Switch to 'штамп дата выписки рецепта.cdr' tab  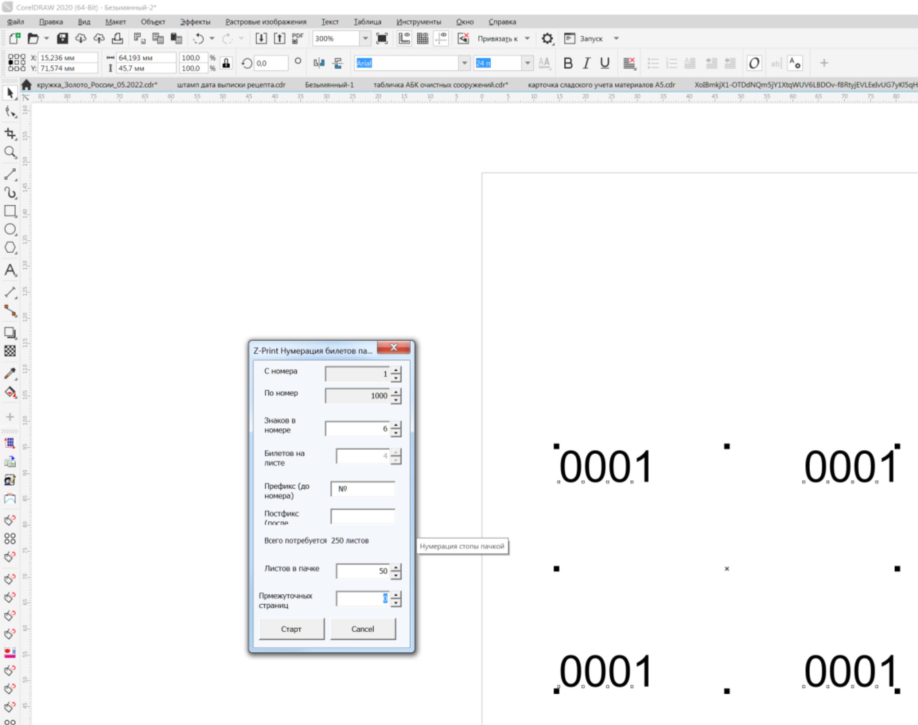click(231, 85)
